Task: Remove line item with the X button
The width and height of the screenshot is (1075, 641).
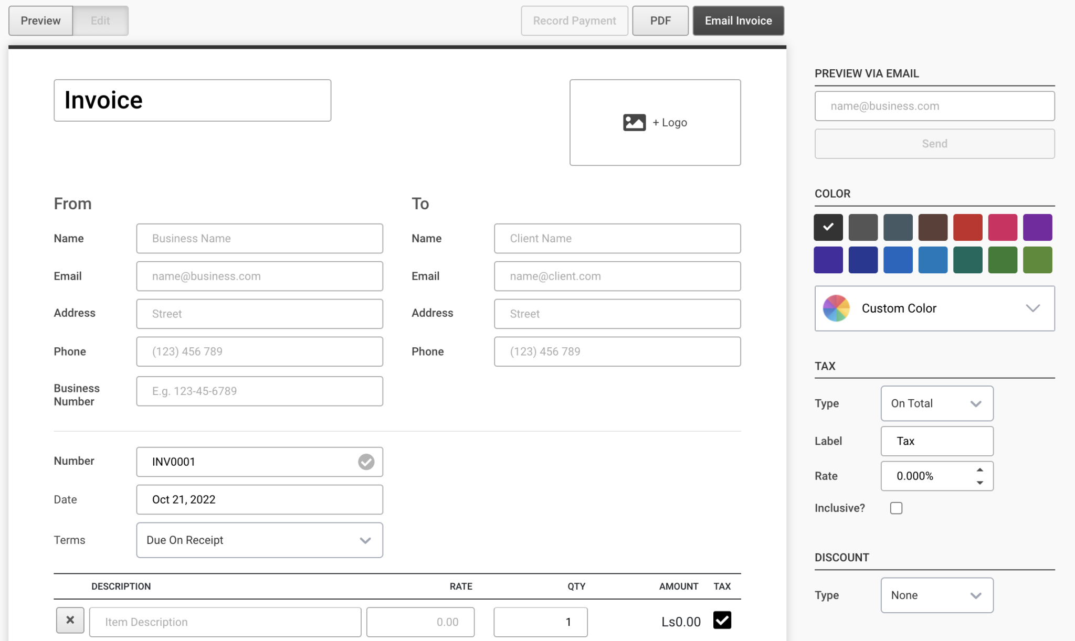Action: coord(70,621)
